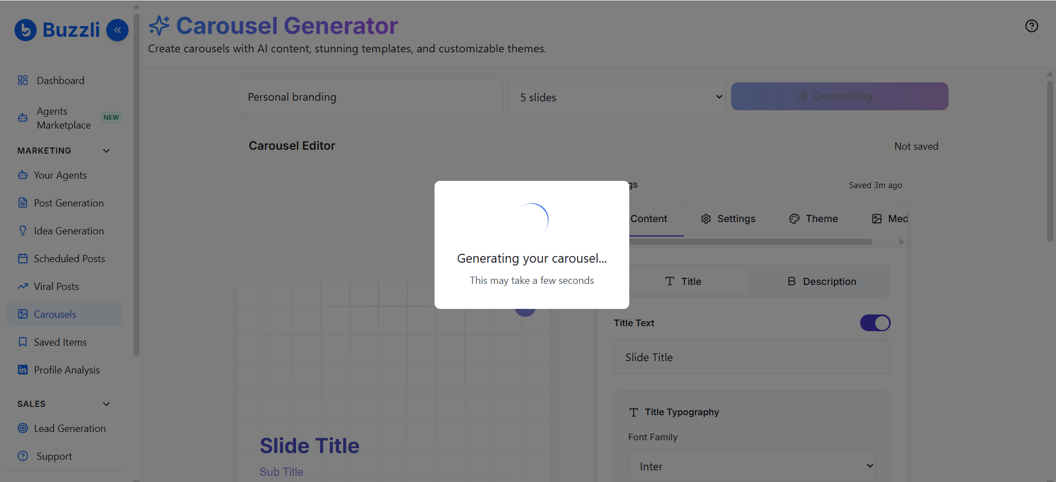Click the Generating your carousel message

click(532, 258)
